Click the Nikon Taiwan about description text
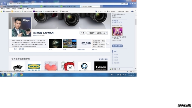Image resolution: width=192 pixels, height=108 pixels. point(29,43)
